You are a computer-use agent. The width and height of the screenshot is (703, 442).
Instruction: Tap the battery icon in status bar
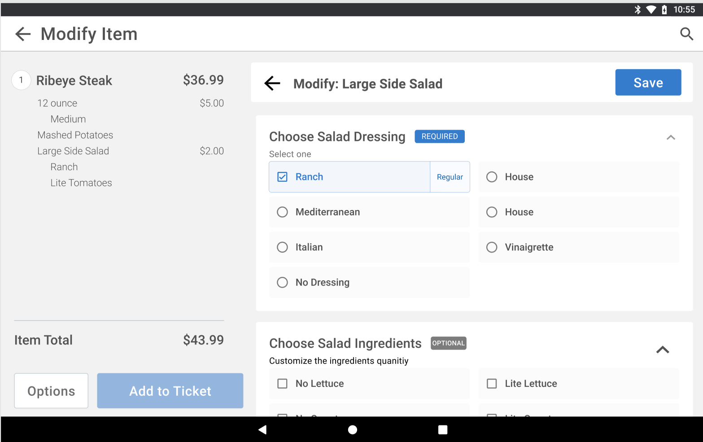(x=664, y=9)
